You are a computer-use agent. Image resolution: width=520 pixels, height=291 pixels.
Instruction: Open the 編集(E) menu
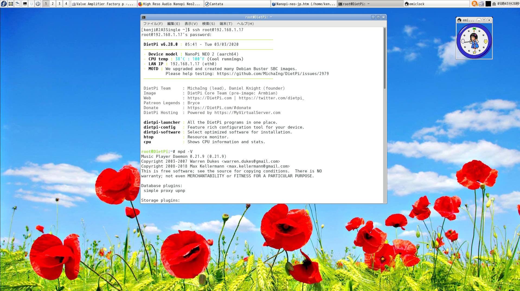coord(174,24)
